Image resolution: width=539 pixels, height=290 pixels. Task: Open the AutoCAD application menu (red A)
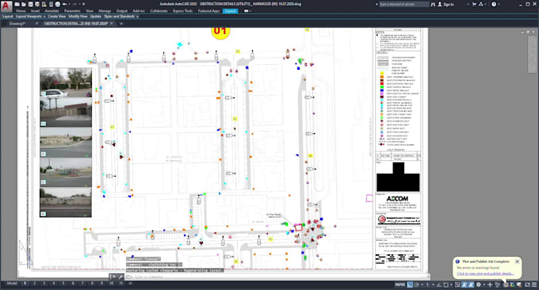(6, 6)
